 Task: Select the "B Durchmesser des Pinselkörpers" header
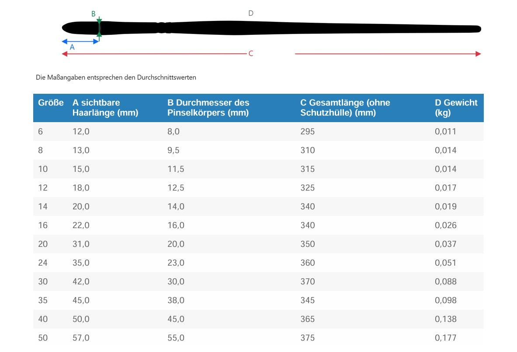tap(208, 108)
